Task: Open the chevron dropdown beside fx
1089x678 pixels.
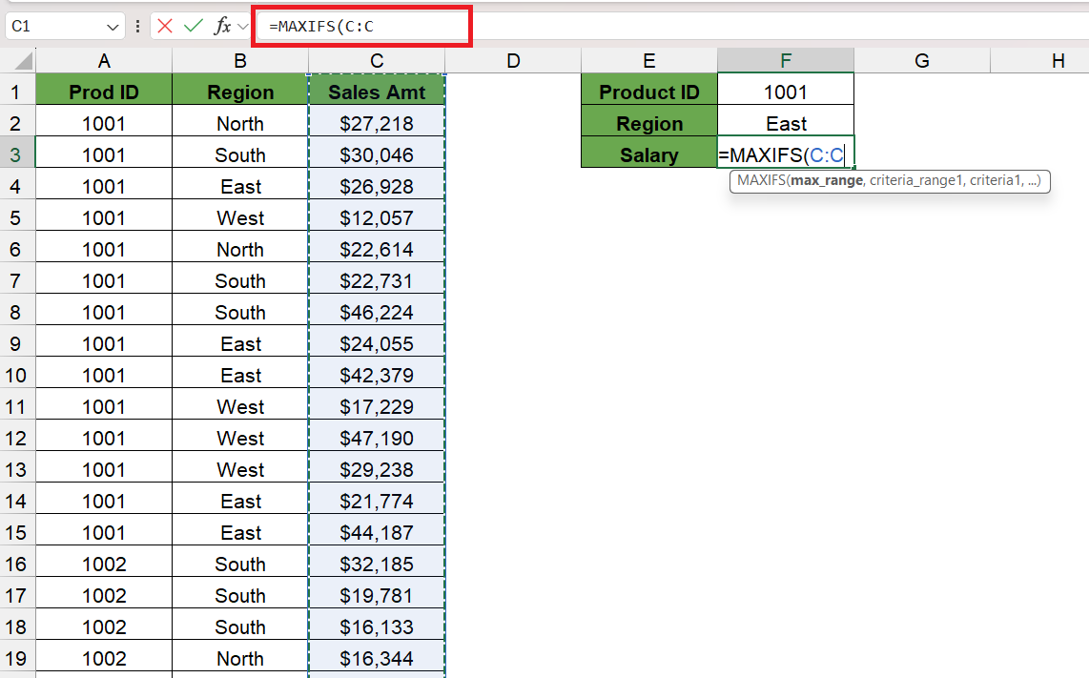Action: (243, 27)
